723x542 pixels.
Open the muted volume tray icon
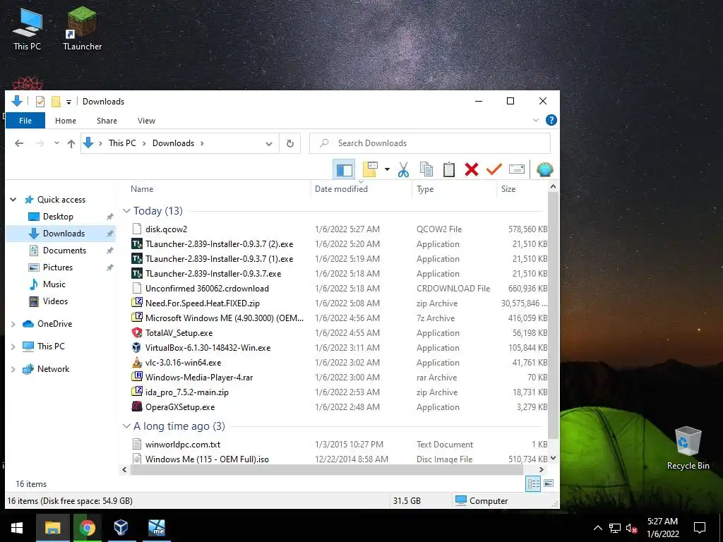pyautogui.click(x=632, y=529)
